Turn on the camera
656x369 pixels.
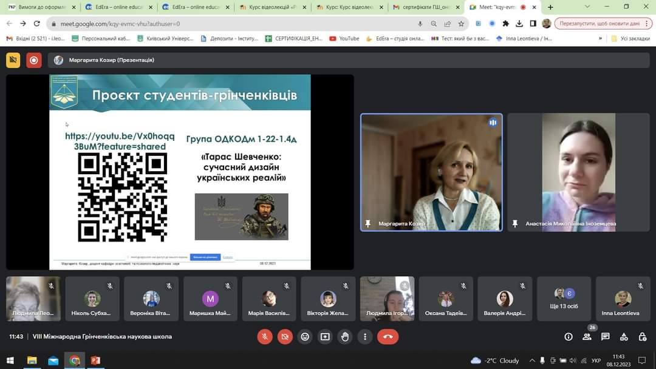tap(284, 336)
